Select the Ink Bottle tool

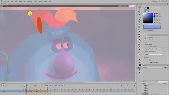[139, 45]
